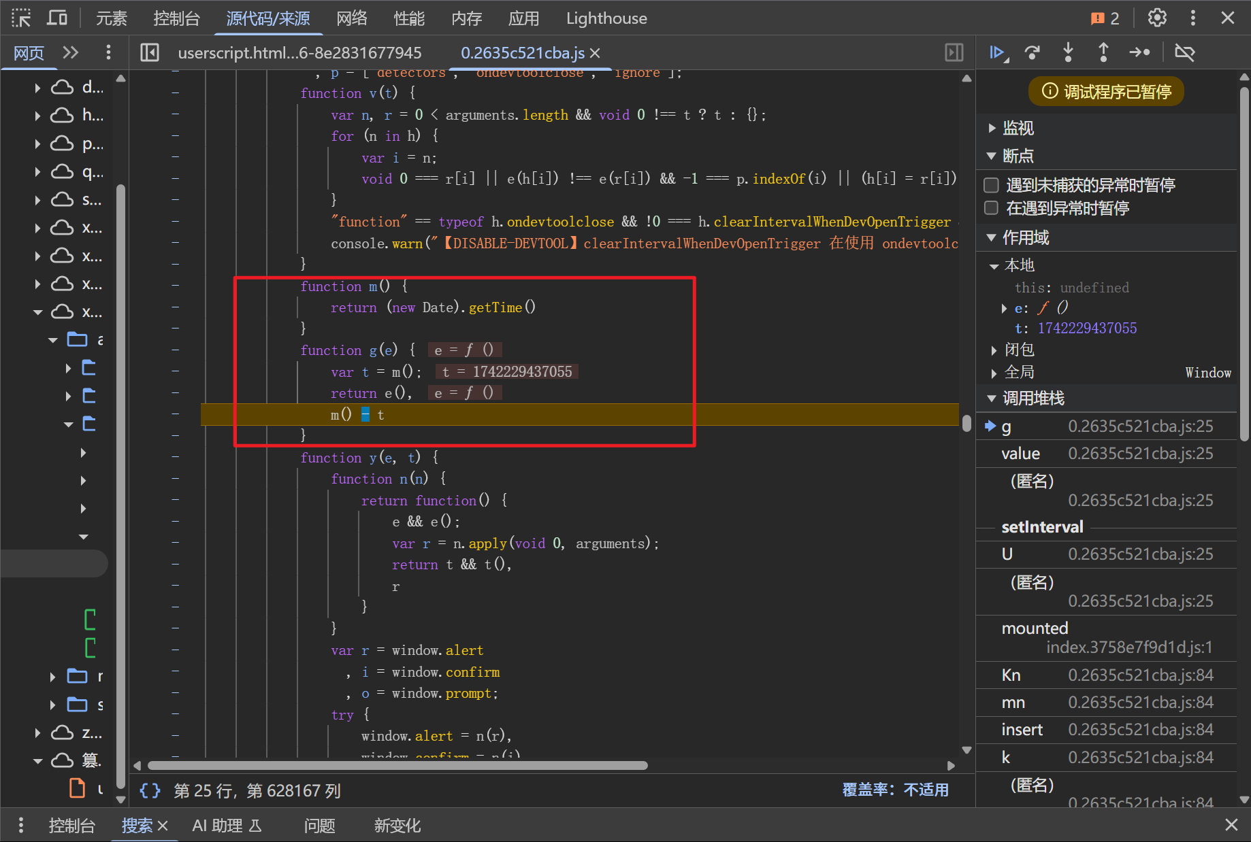Enable pause on uncaught exceptions
This screenshot has width=1251, height=842.
[992, 185]
